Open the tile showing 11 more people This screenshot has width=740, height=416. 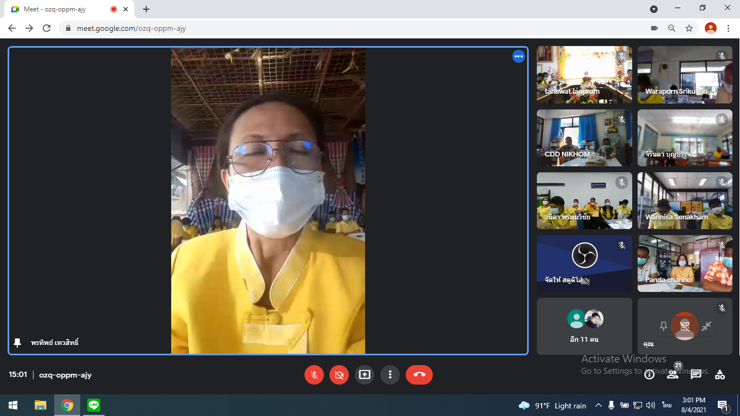[x=584, y=326]
